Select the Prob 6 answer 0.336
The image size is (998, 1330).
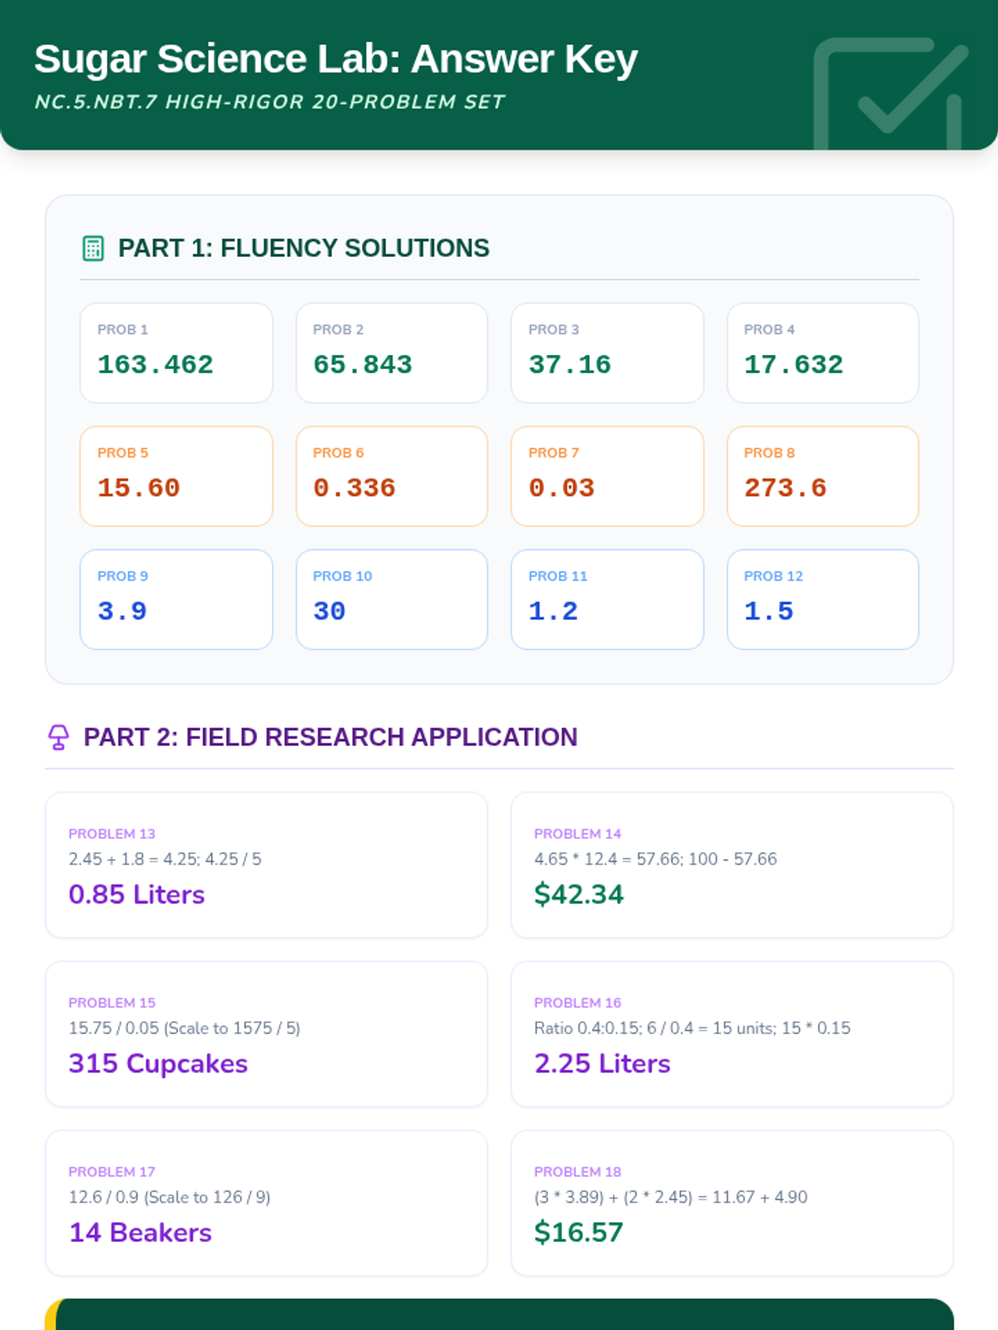(392, 476)
